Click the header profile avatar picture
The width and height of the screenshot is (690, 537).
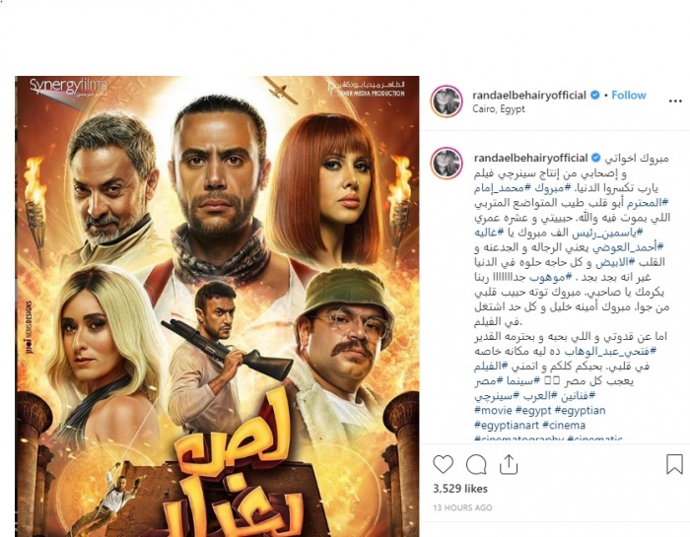[447, 101]
